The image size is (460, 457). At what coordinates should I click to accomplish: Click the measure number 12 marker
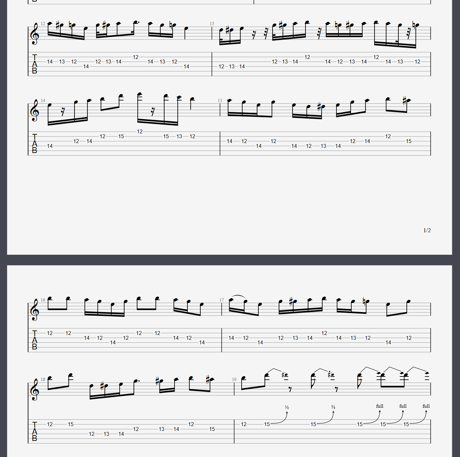pyautogui.click(x=43, y=24)
